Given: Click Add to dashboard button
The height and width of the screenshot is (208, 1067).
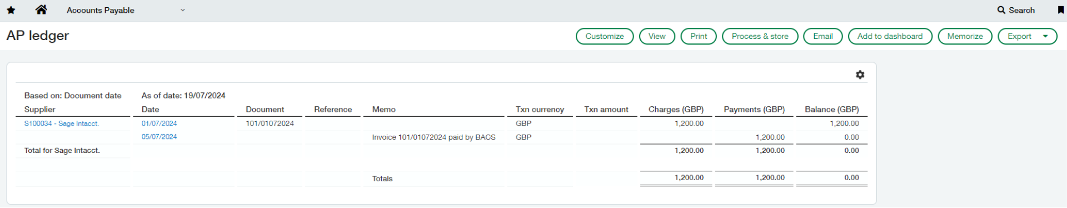Looking at the screenshot, I should point(890,36).
